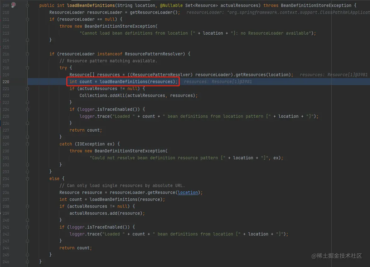Collapse the else block fold at line 234

click(x=27, y=179)
